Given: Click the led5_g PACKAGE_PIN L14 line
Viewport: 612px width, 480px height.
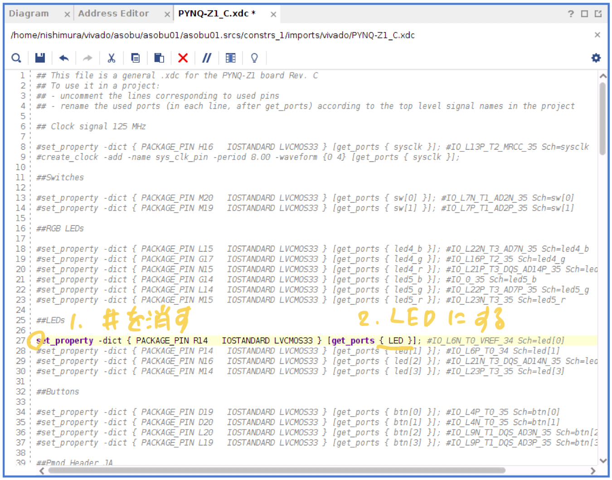Looking at the screenshot, I should click(313, 290).
